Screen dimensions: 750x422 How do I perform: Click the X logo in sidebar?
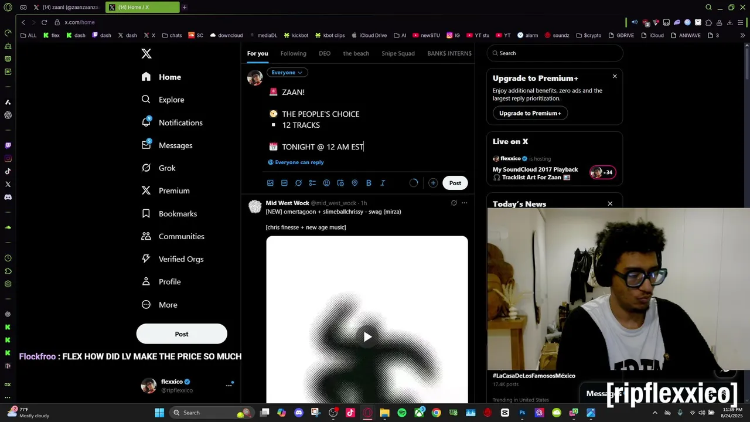[146, 53]
